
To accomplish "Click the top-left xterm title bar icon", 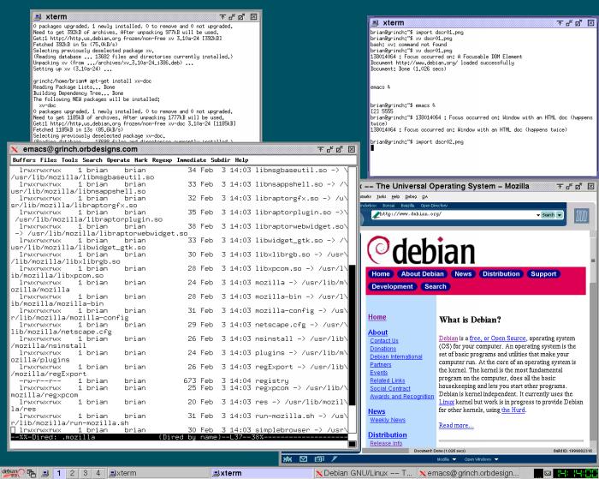I will pos(39,16).
